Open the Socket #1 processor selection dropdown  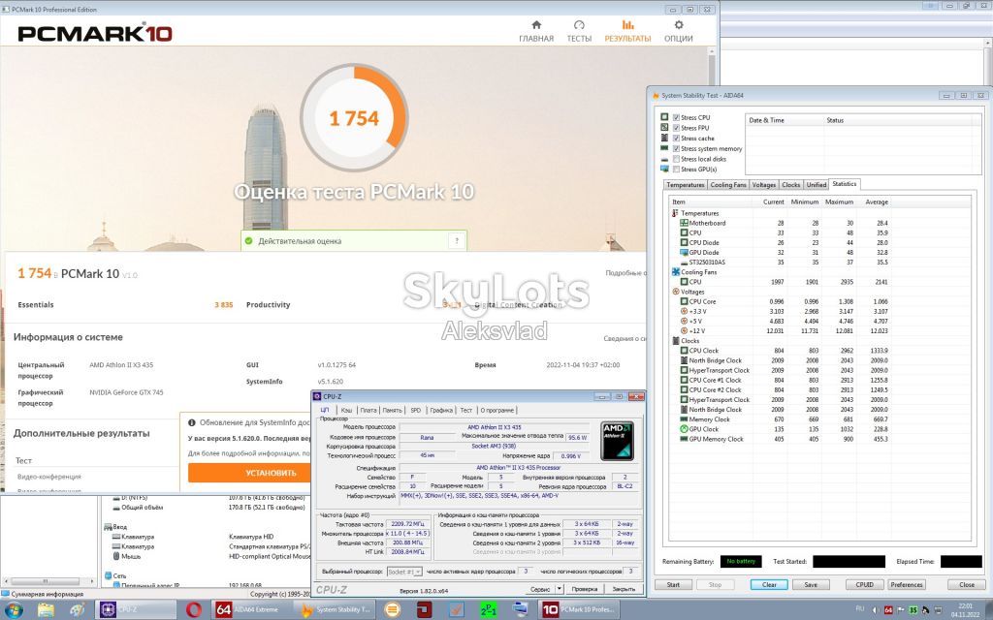point(404,572)
